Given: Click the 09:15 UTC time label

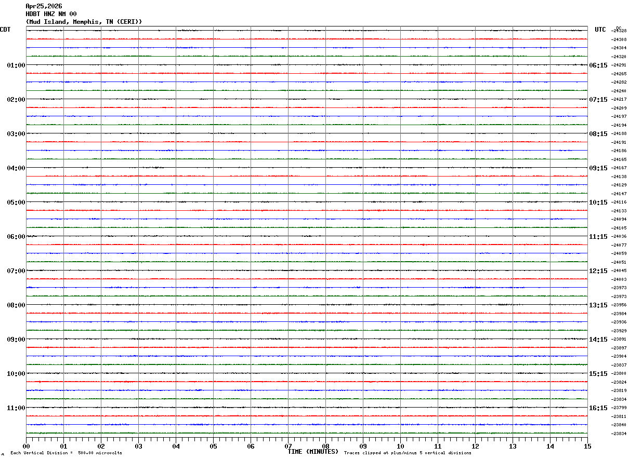Looking at the screenshot, I should tap(598, 168).
